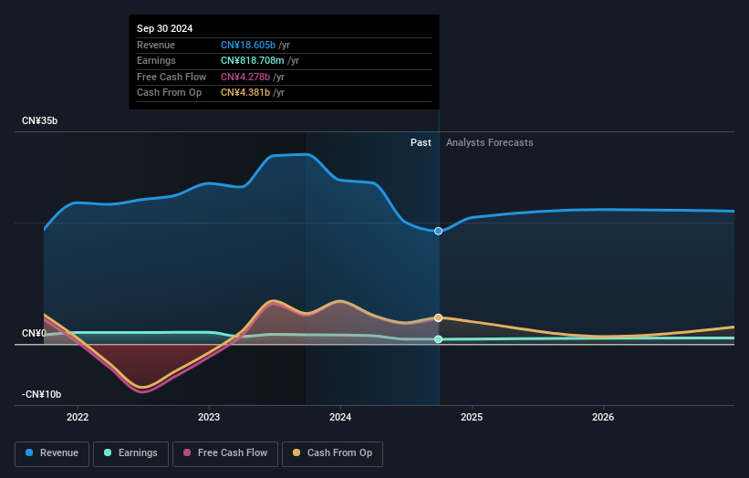Toggle the Revenue legend series
Screen dimensions: 749x478
click(x=52, y=453)
